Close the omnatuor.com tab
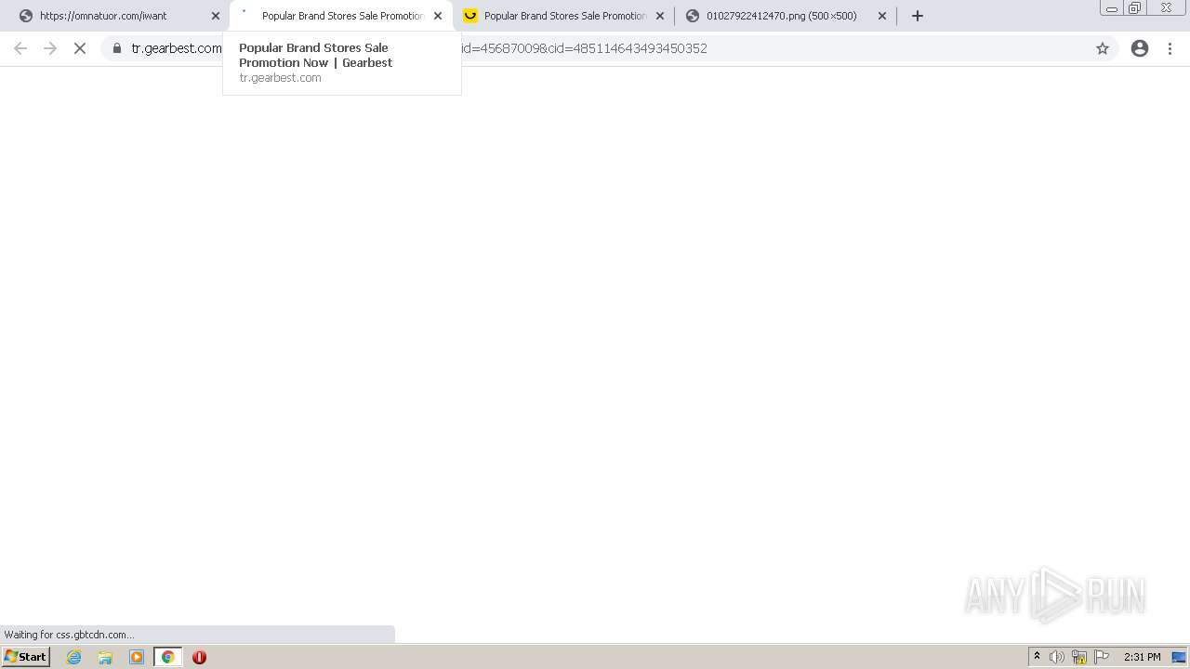 tap(216, 16)
